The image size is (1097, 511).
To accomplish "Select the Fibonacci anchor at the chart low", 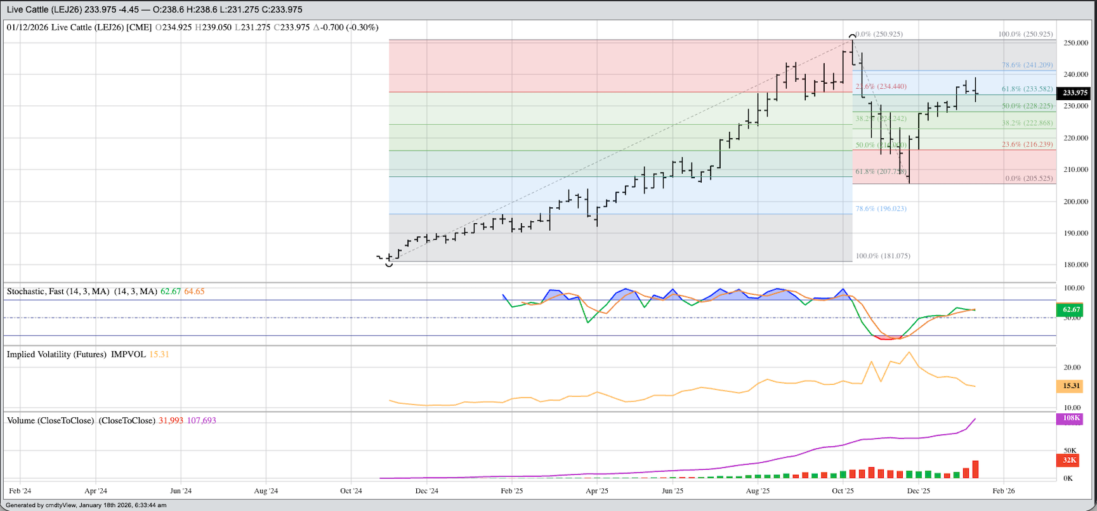I will coord(389,262).
